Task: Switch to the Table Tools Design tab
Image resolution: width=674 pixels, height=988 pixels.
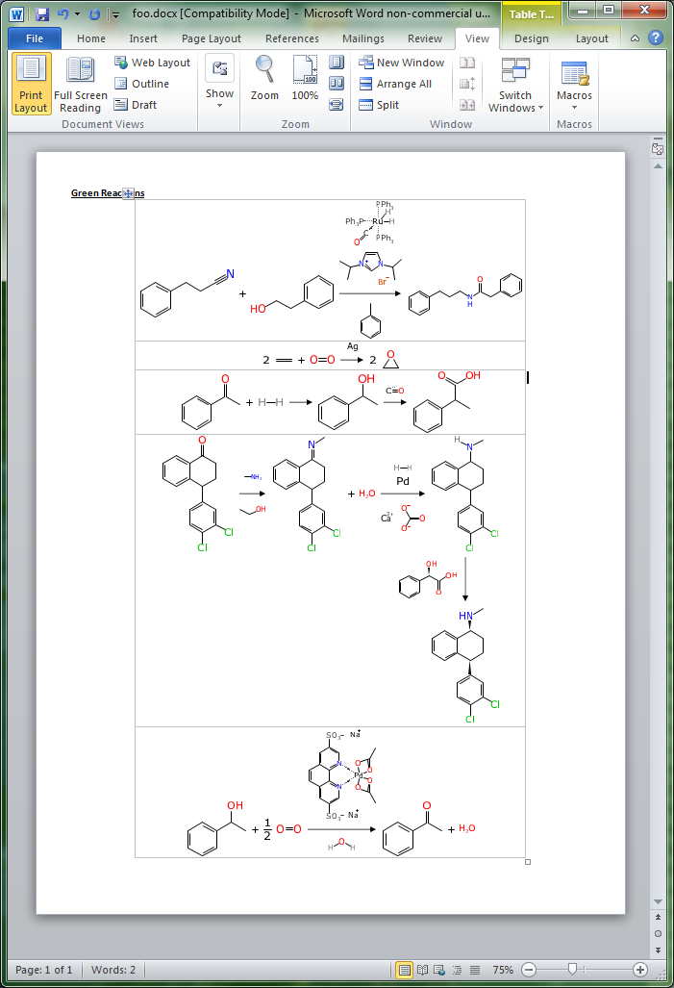Action: (531, 38)
